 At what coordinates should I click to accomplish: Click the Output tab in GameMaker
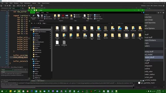pos(7,70)
